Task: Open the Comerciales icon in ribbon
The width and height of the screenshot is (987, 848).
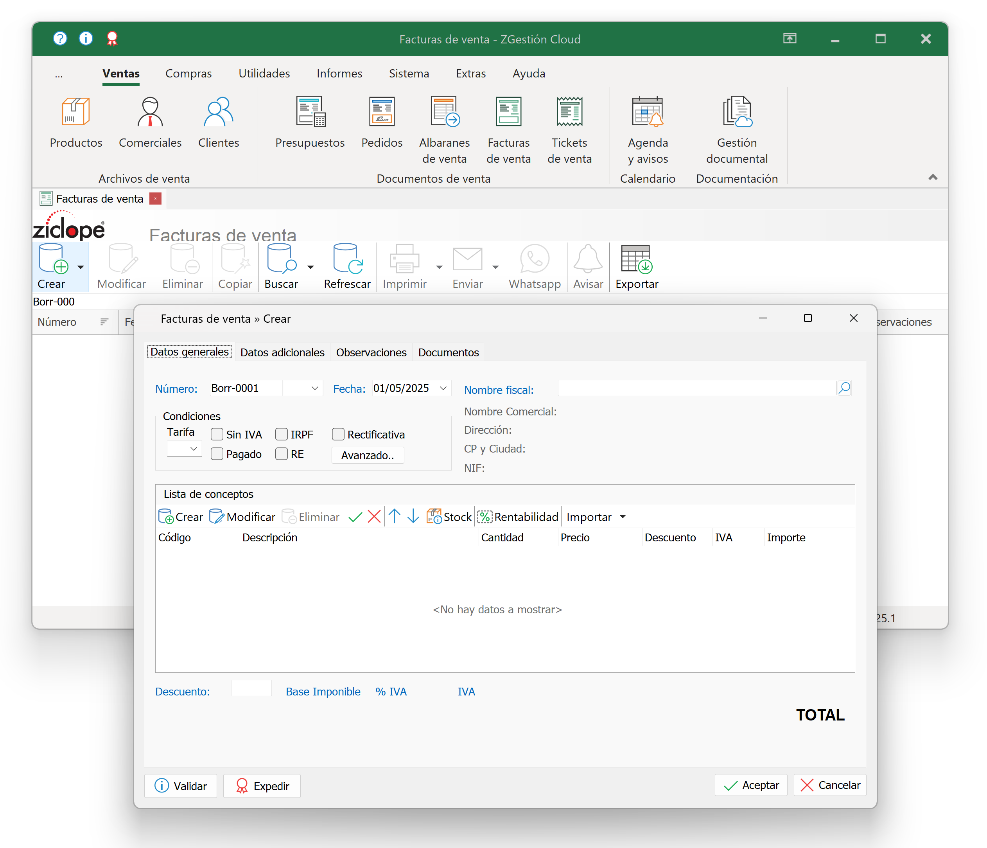Action: 150,122
